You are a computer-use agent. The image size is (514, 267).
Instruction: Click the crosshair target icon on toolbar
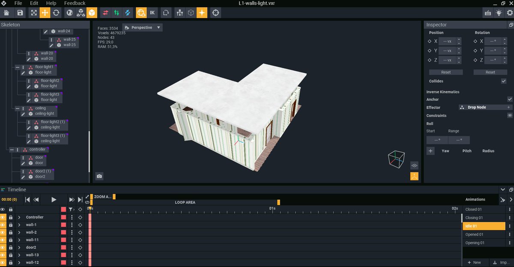(x=215, y=13)
